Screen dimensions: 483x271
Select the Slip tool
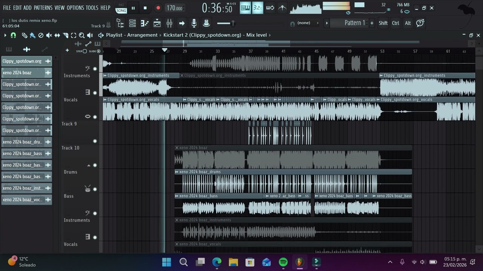click(x=57, y=35)
